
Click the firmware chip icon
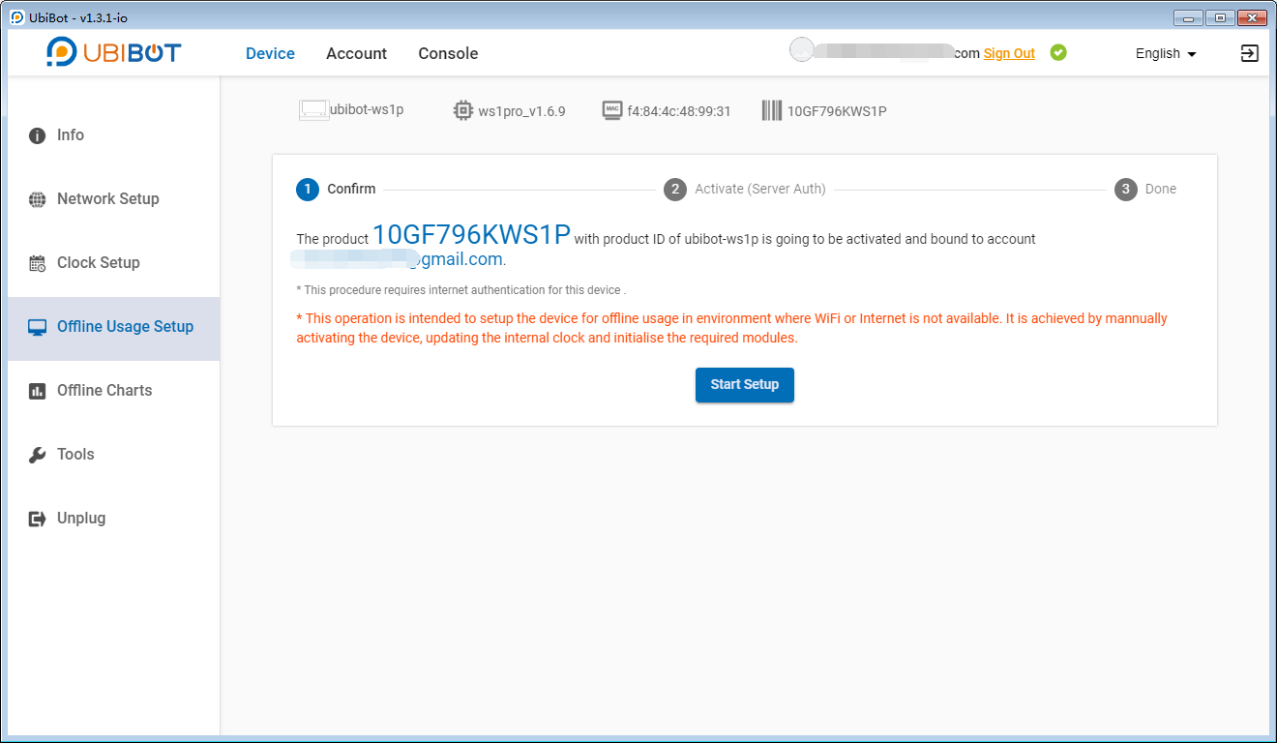tap(463, 110)
